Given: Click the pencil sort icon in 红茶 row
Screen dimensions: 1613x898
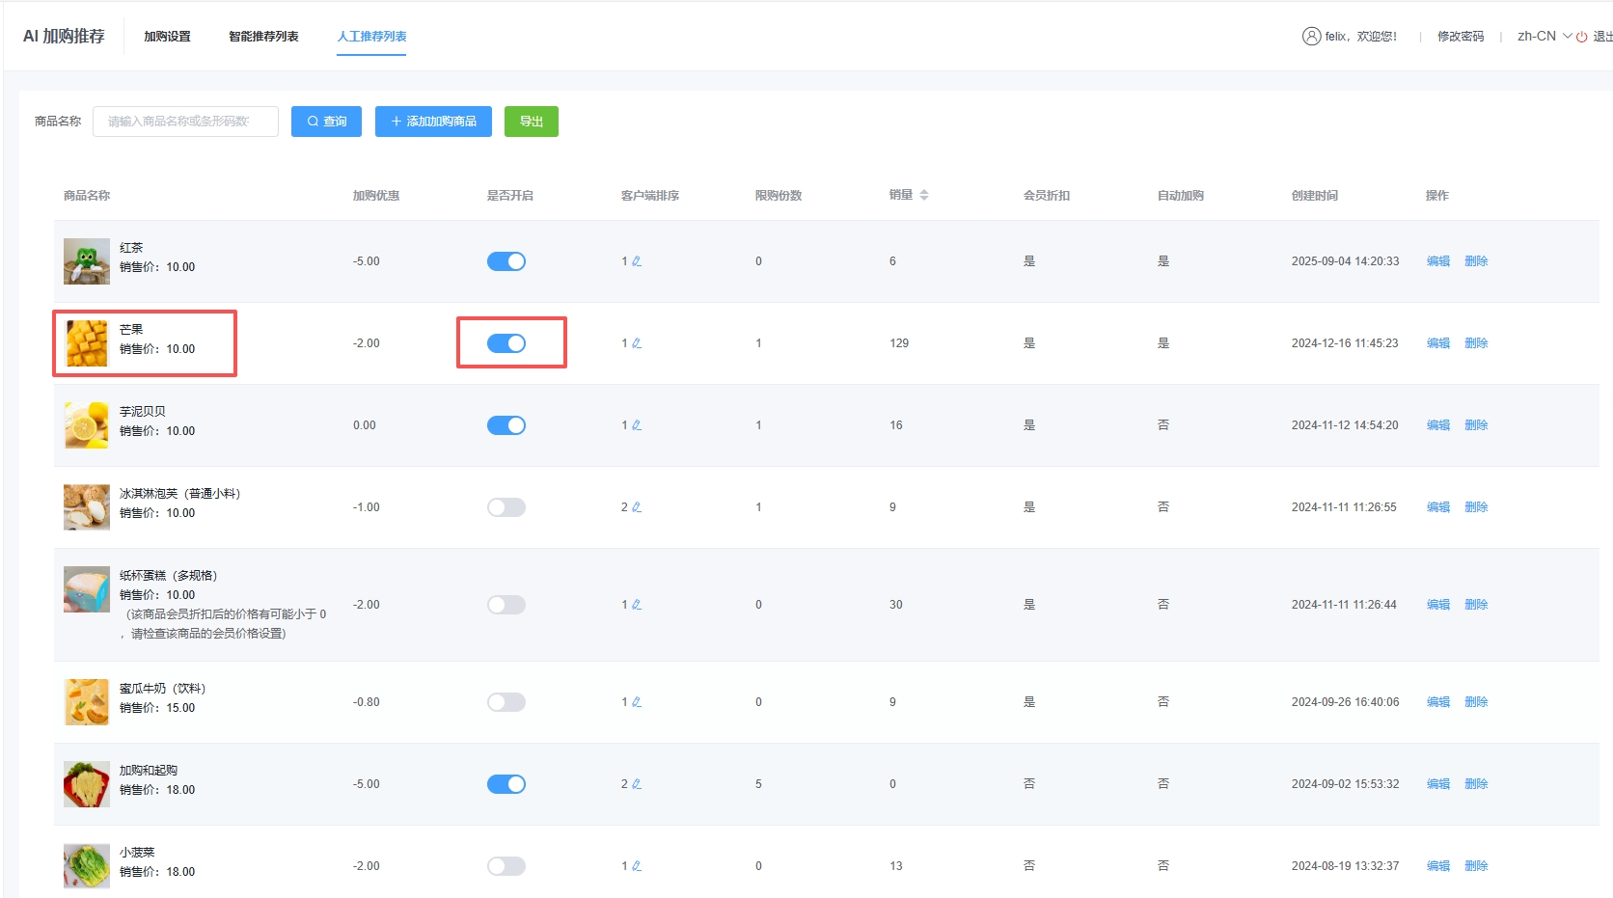Looking at the screenshot, I should (637, 261).
